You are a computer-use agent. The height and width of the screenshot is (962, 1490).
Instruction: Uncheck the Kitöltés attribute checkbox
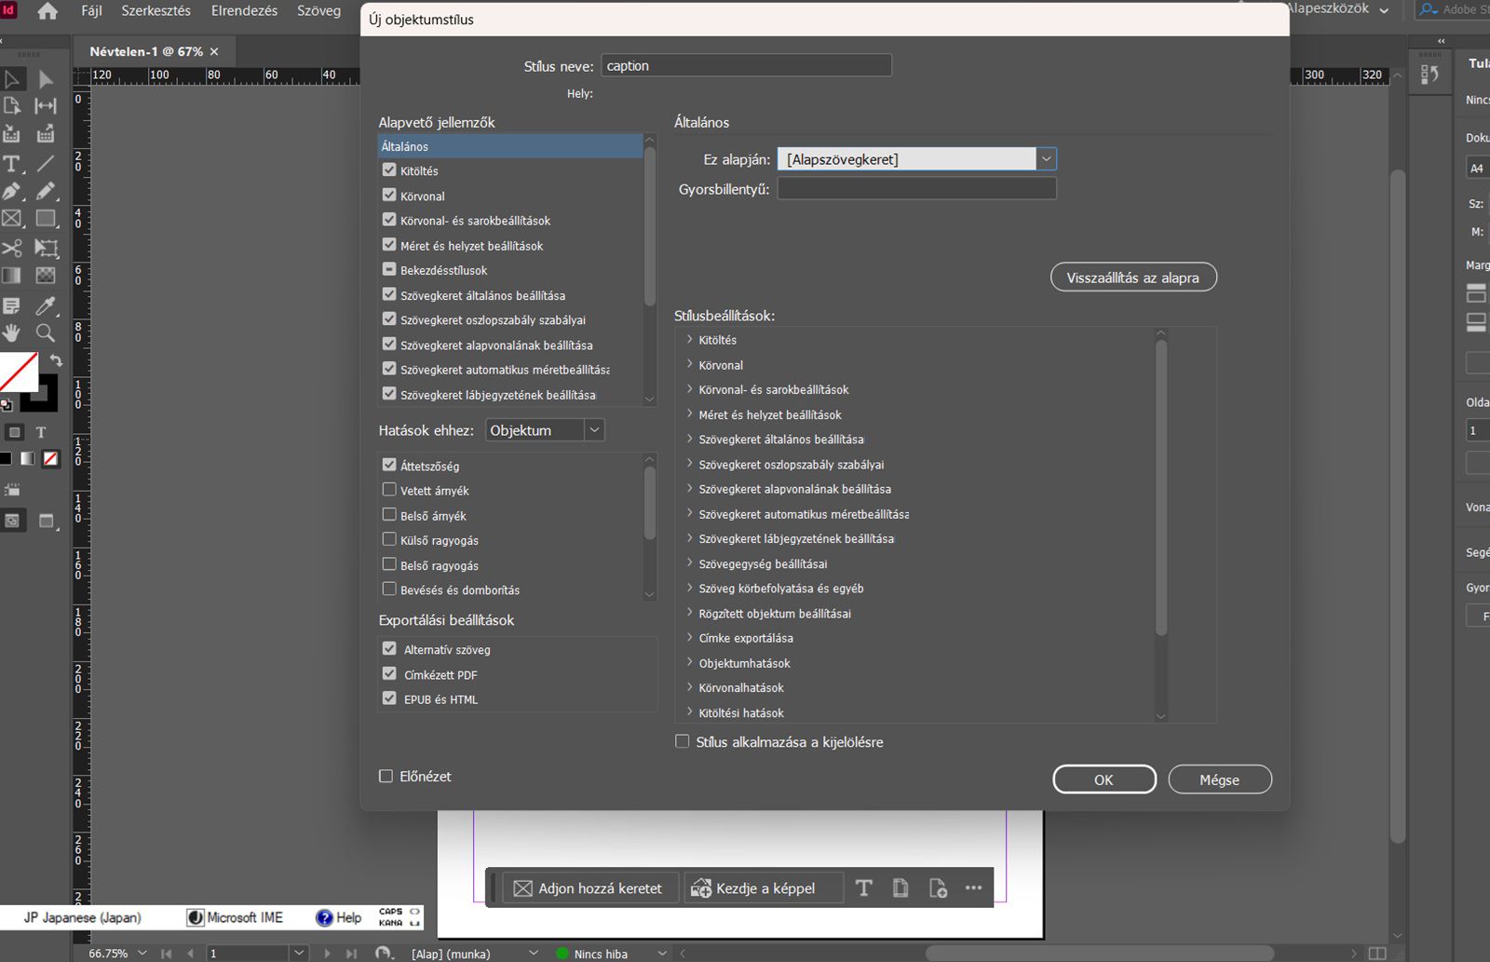(x=389, y=170)
